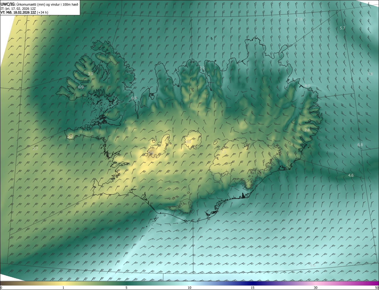Screen dimensions: 379x290
Task: Click the 3.0 value in the Westfjords
Action: 90,74
